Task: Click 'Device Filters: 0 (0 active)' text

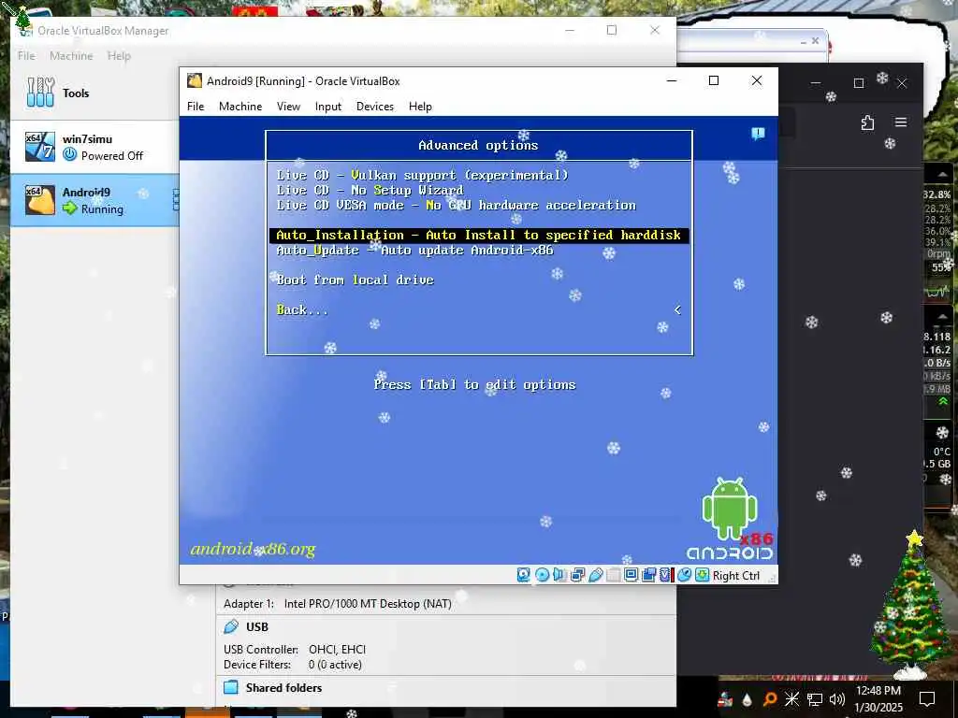Action: click(x=293, y=665)
